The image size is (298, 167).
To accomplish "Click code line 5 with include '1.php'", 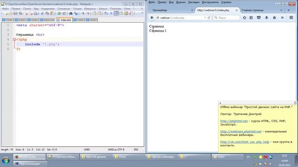I will pyautogui.click(x=80, y=44).
